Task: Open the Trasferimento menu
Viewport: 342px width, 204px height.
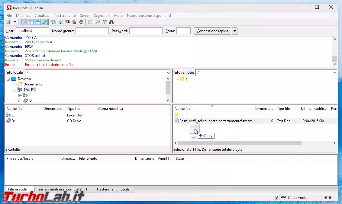Action: (x=65, y=15)
